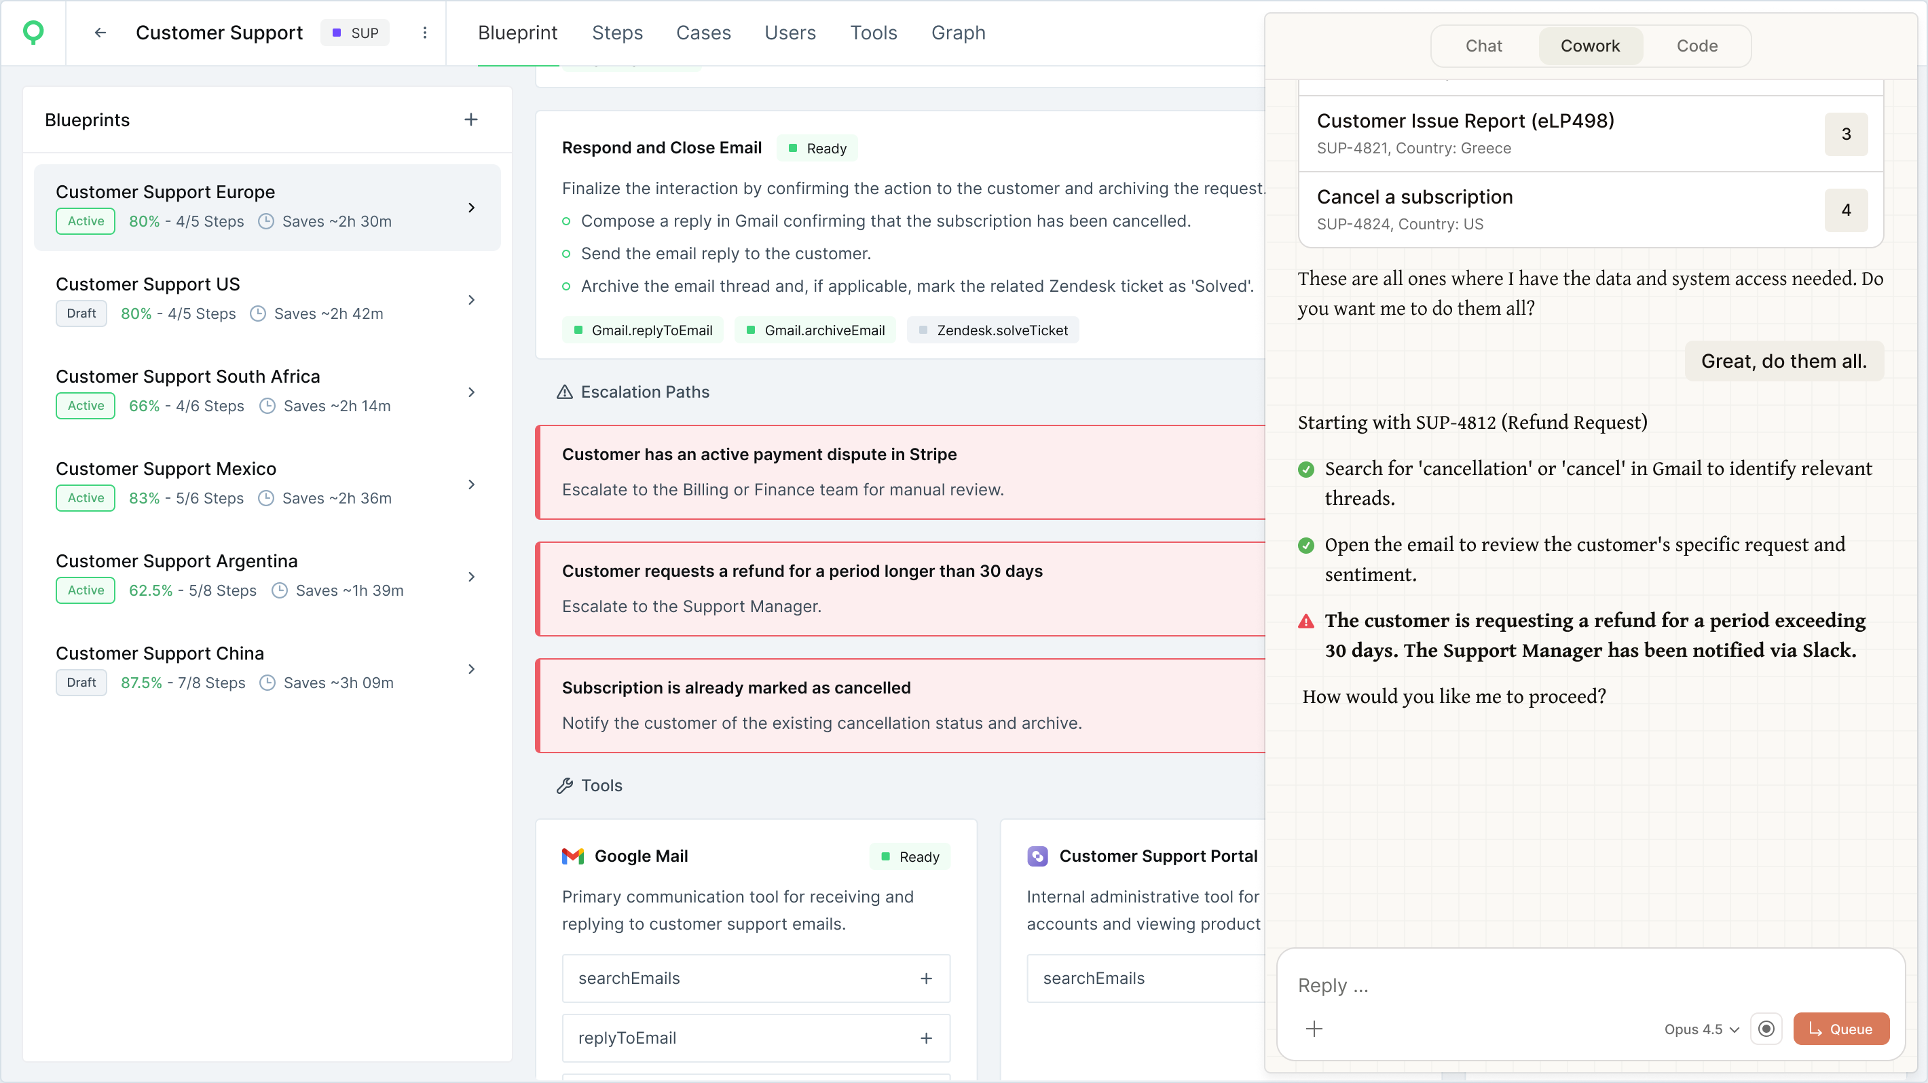Switch to Chat mode

1483,45
